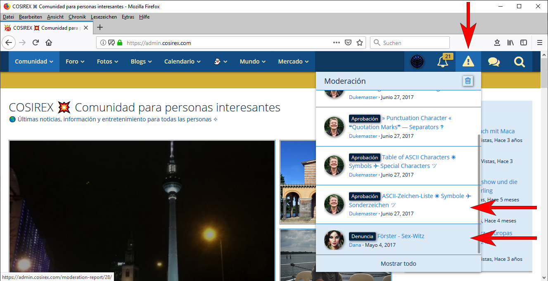Open the Chronik menu in menu bar

[x=77, y=17]
